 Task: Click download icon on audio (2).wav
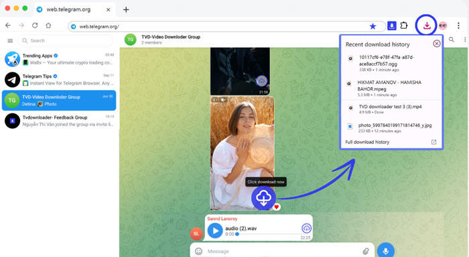coord(306,228)
